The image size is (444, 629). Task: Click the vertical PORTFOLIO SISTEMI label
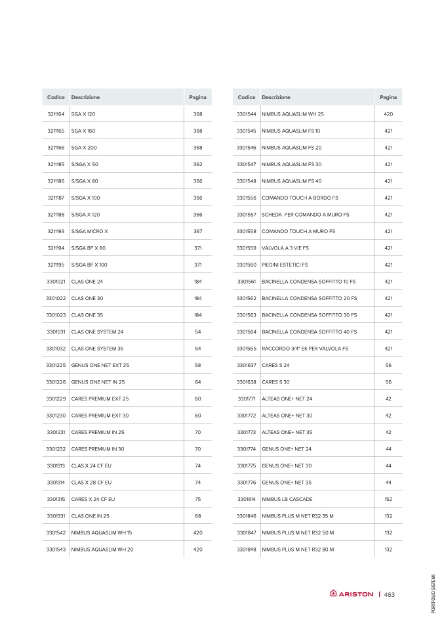point(433,594)
